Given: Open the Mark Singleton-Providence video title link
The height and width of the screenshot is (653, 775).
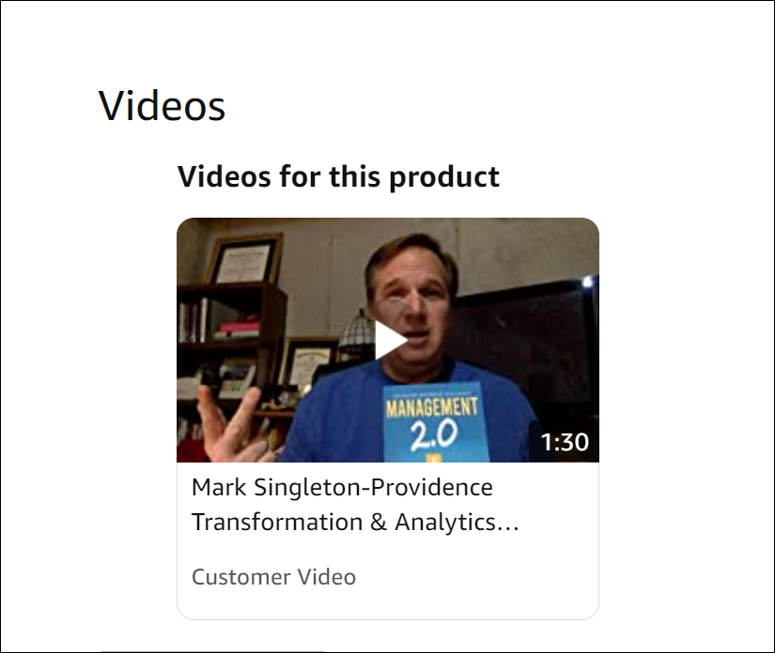Looking at the screenshot, I should tap(355, 505).
